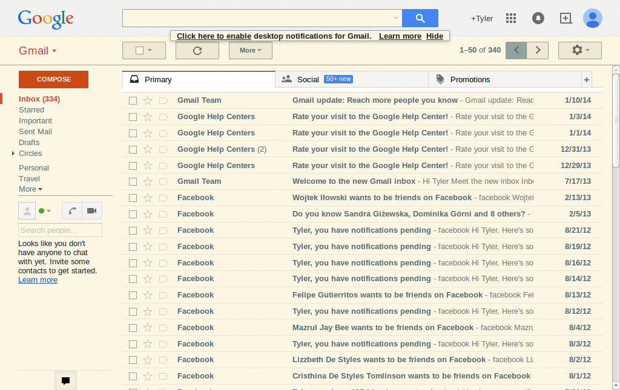This screenshot has width=620, height=390.
Task: Click the Google logo
Action: (x=45, y=19)
